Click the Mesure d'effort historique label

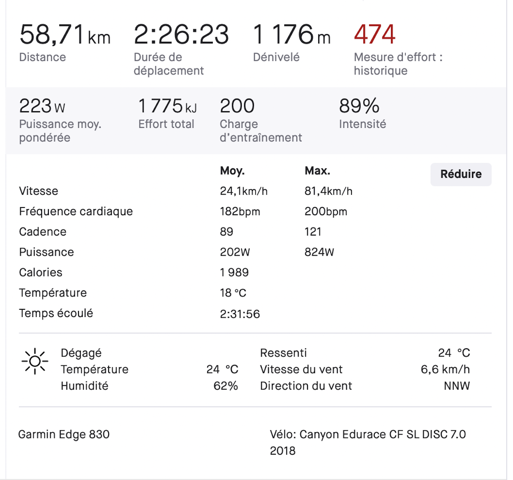(x=398, y=64)
